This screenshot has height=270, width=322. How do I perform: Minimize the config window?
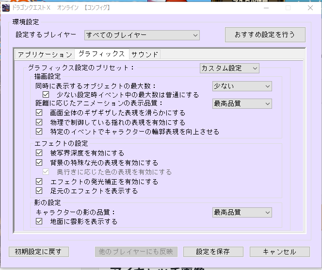coord(265,8)
